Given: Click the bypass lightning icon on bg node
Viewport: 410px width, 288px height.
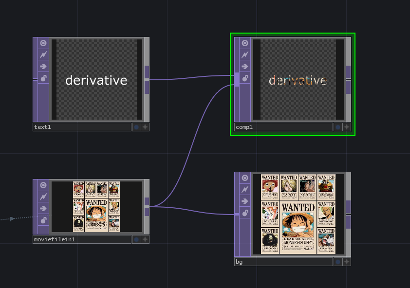Looking at the screenshot, I should pos(244,190).
